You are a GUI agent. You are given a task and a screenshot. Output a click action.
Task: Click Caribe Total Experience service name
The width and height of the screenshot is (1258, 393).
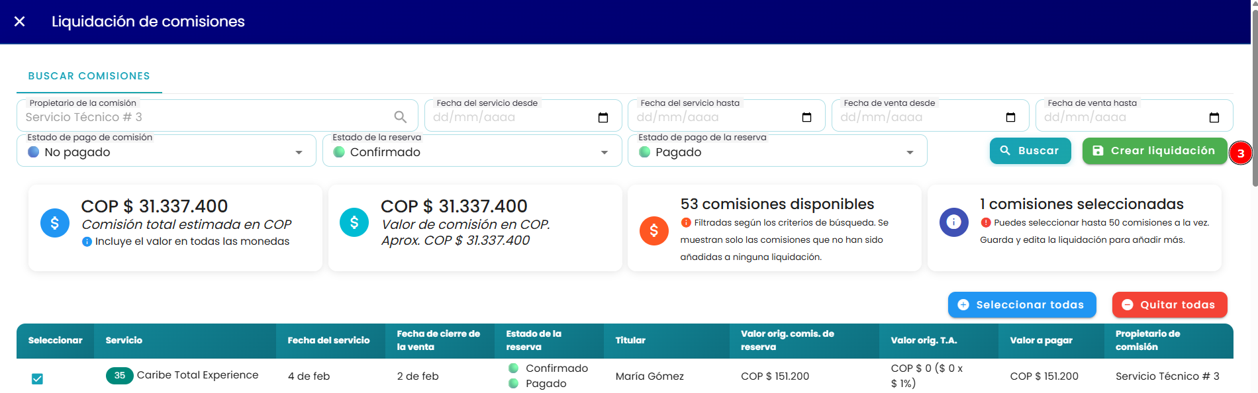tap(197, 375)
